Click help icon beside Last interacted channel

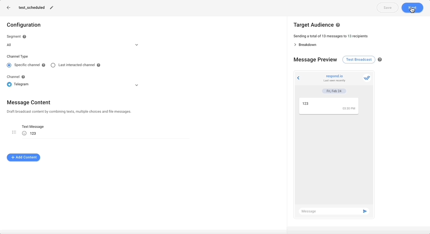pyautogui.click(x=99, y=65)
